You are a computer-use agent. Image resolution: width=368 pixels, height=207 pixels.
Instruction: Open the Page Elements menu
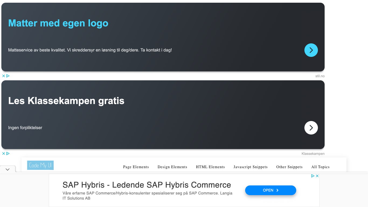(x=136, y=167)
